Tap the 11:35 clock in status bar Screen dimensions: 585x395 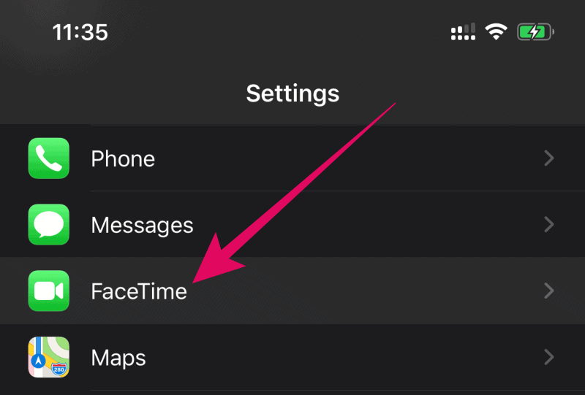[x=80, y=32]
